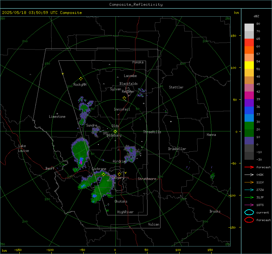
Task: Click the Limestone label
Action: click(57, 117)
